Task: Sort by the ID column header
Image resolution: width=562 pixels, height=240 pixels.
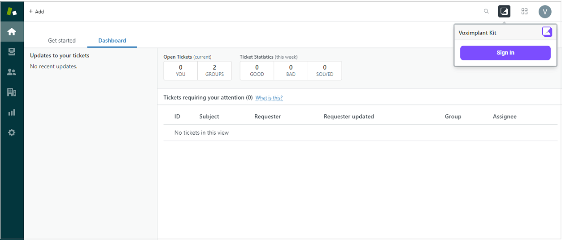Action: point(177,116)
